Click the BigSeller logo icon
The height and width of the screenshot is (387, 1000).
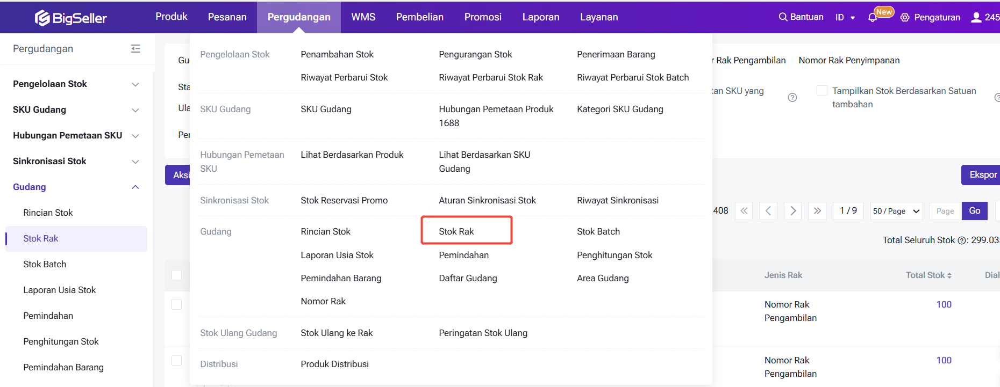tap(42, 18)
